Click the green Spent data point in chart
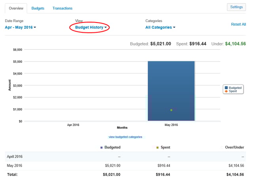This screenshot has width=253, height=184. 171,110
